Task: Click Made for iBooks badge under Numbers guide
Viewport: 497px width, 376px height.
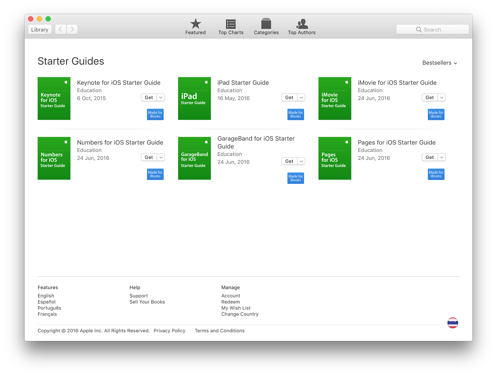Action: [155, 174]
